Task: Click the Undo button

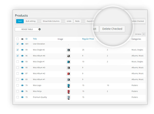Action: 69,21
